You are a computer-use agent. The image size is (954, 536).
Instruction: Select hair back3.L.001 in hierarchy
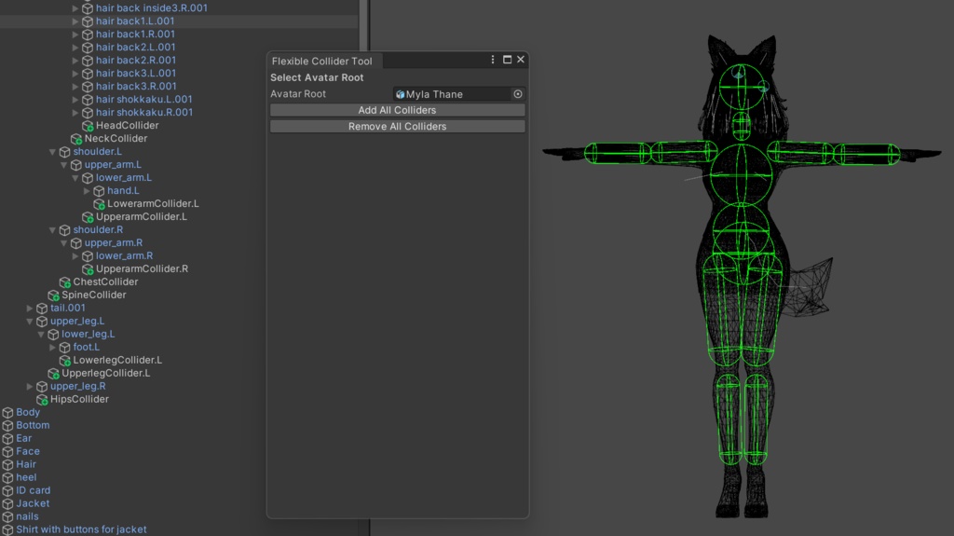coord(136,73)
